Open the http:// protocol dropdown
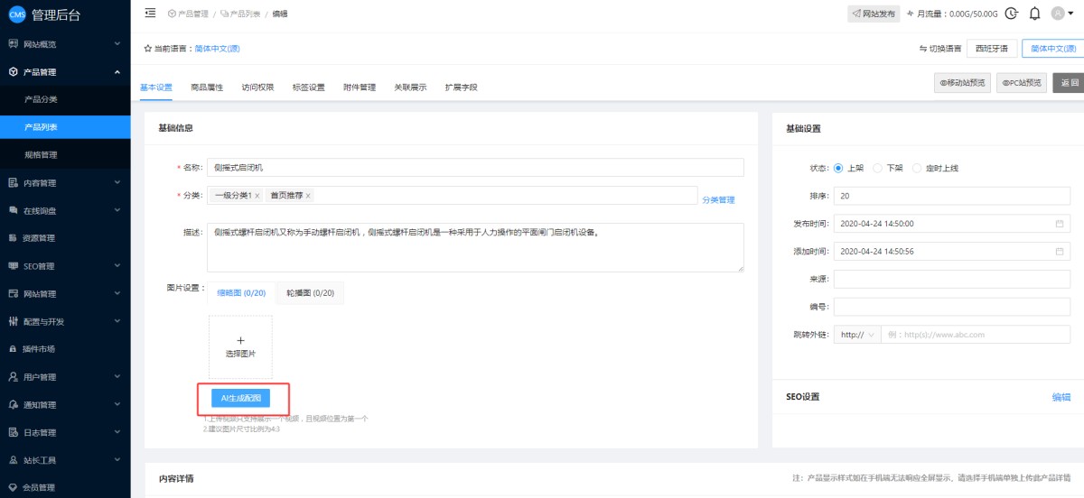This screenshot has width=1084, height=498. click(x=856, y=335)
